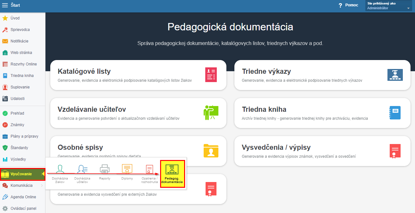Open the Plány a prípravy briefcase icon
This screenshot has height=213, width=415.
(5, 136)
